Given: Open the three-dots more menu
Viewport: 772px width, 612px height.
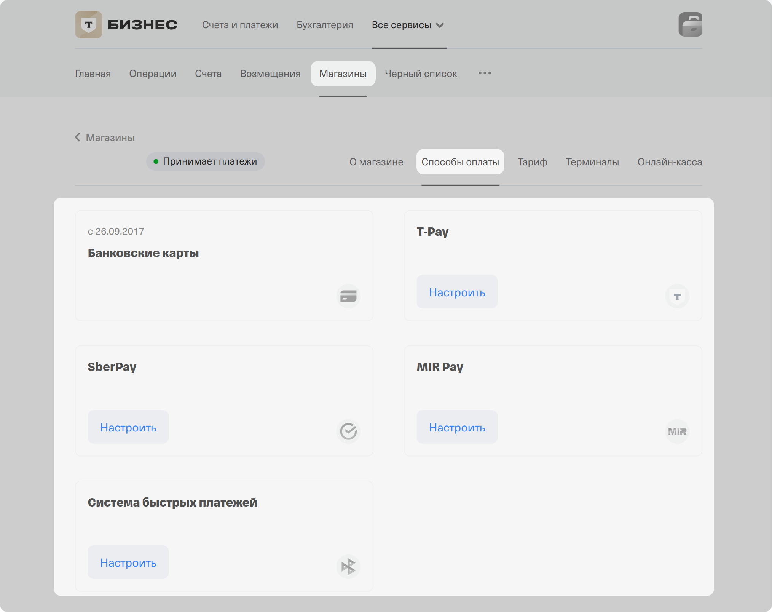Looking at the screenshot, I should tap(485, 73).
